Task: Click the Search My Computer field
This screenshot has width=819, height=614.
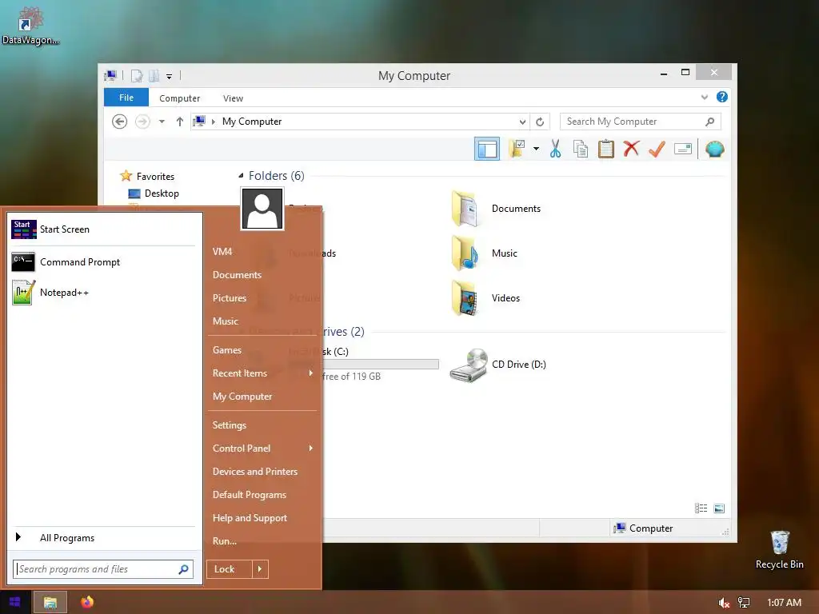Action: click(x=640, y=122)
